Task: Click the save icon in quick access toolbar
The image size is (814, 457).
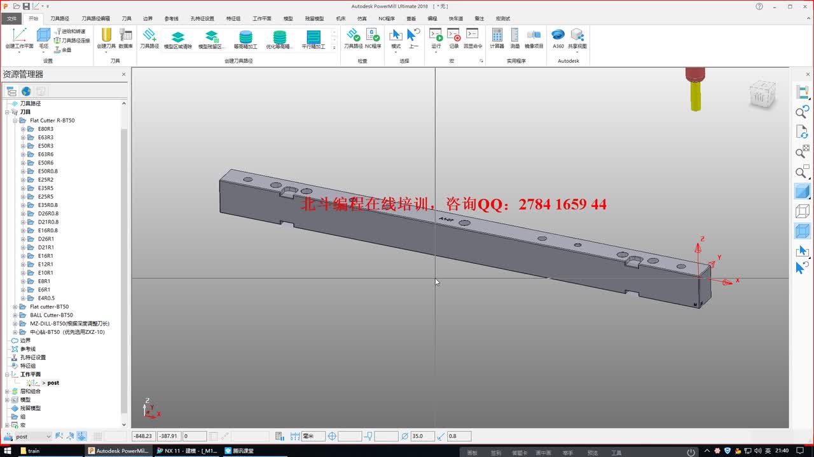Action: coord(26,6)
